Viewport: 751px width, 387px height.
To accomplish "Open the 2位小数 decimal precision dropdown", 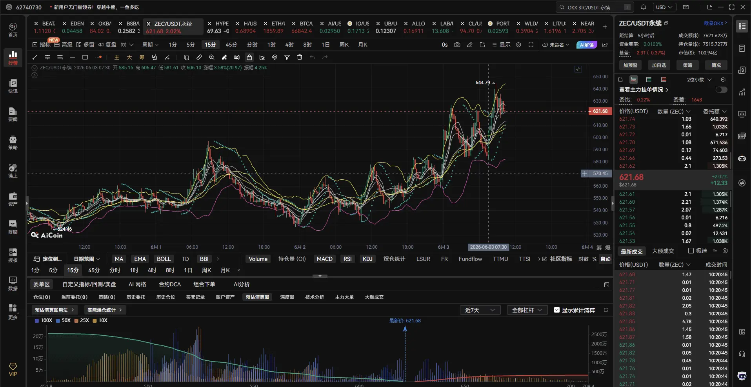I will coord(699,80).
